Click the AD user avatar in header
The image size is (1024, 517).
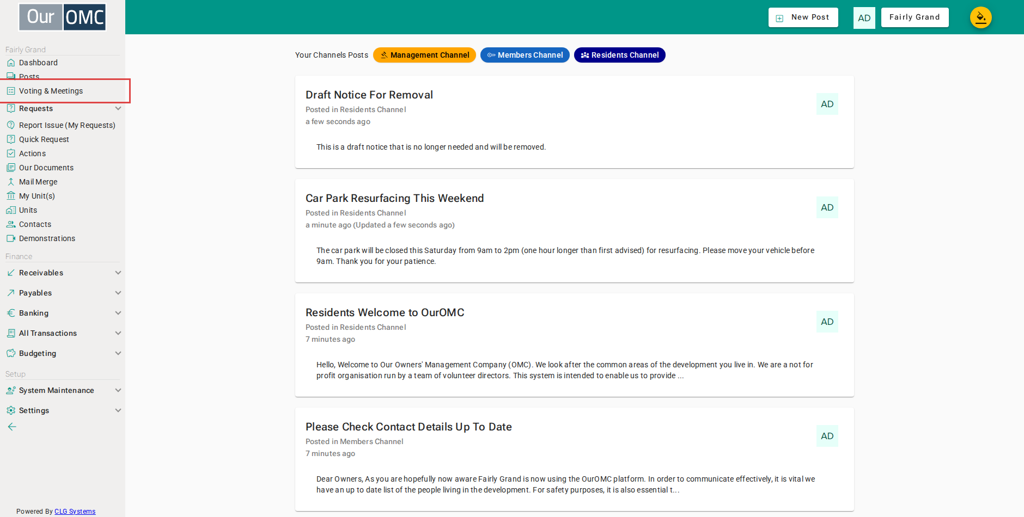point(864,18)
